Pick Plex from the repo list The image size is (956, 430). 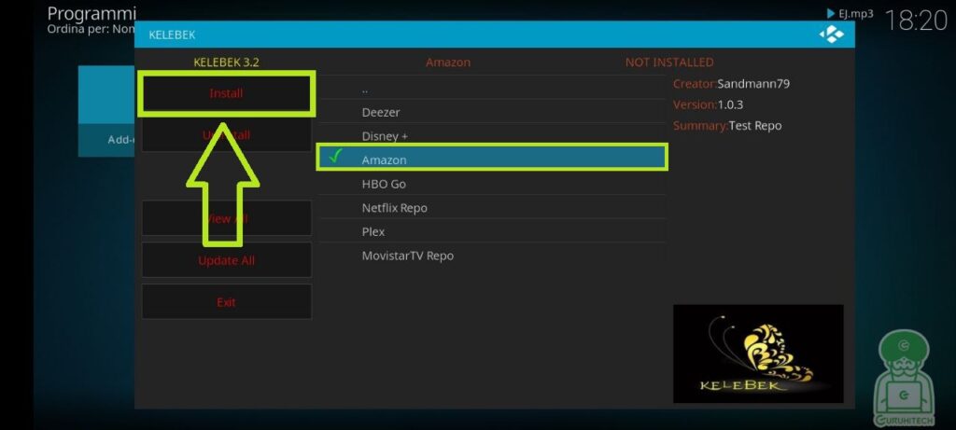point(373,231)
